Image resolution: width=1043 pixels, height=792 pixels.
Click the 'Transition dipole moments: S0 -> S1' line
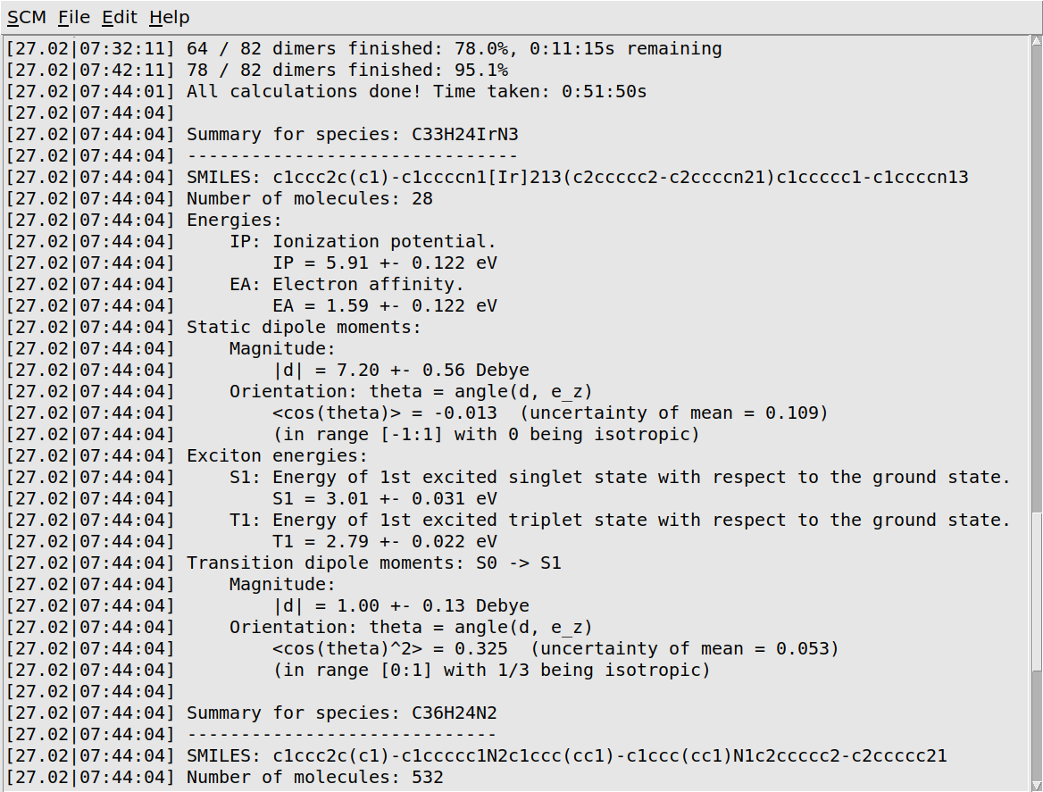point(373,563)
